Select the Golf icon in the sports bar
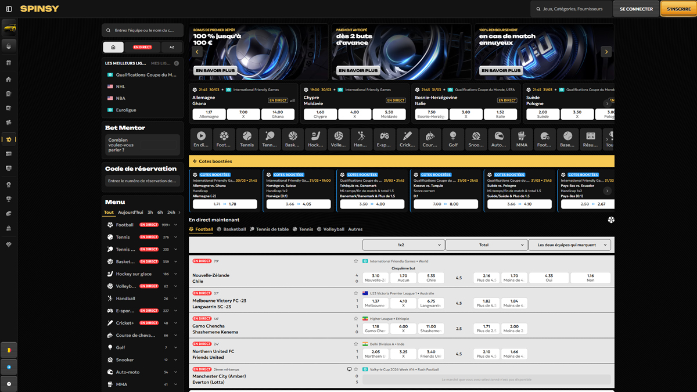Screen dimensions: 697x392 coord(453,139)
